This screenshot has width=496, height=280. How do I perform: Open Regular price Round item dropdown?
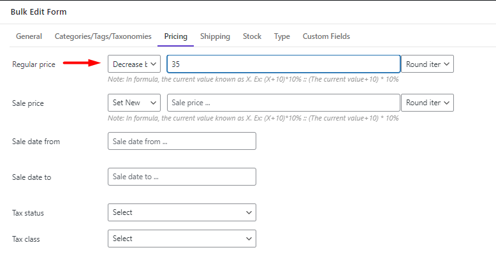pos(427,64)
